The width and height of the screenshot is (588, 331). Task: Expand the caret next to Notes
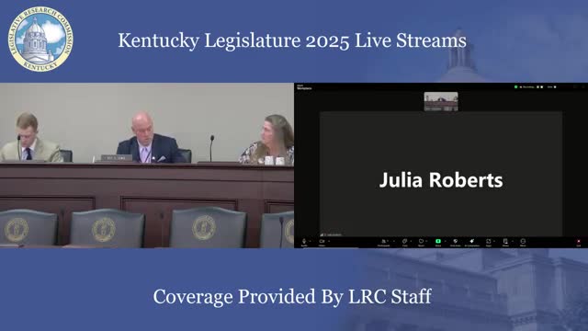tap(513, 241)
